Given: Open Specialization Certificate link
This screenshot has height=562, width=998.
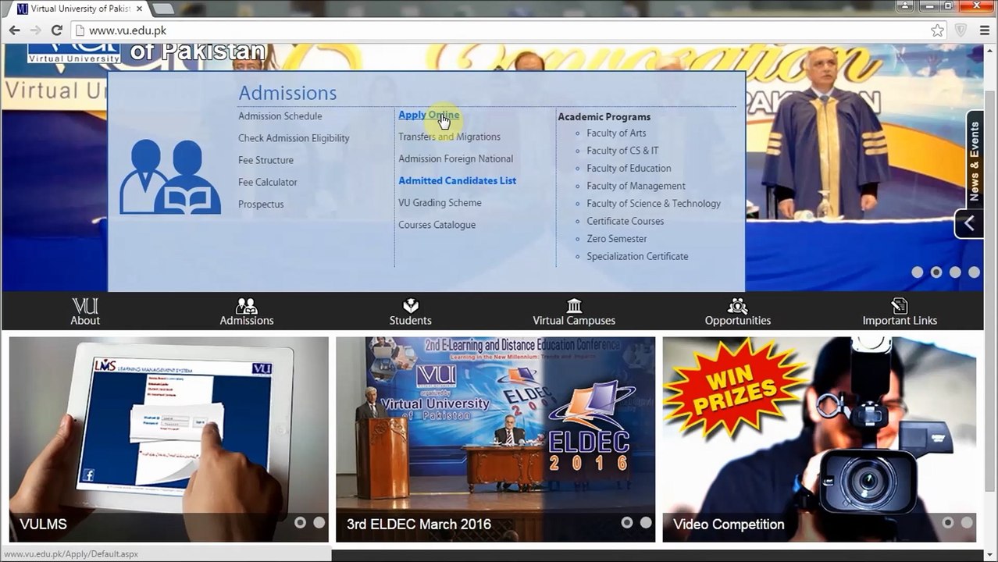Looking at the screenshot, I should click(637, 257).
